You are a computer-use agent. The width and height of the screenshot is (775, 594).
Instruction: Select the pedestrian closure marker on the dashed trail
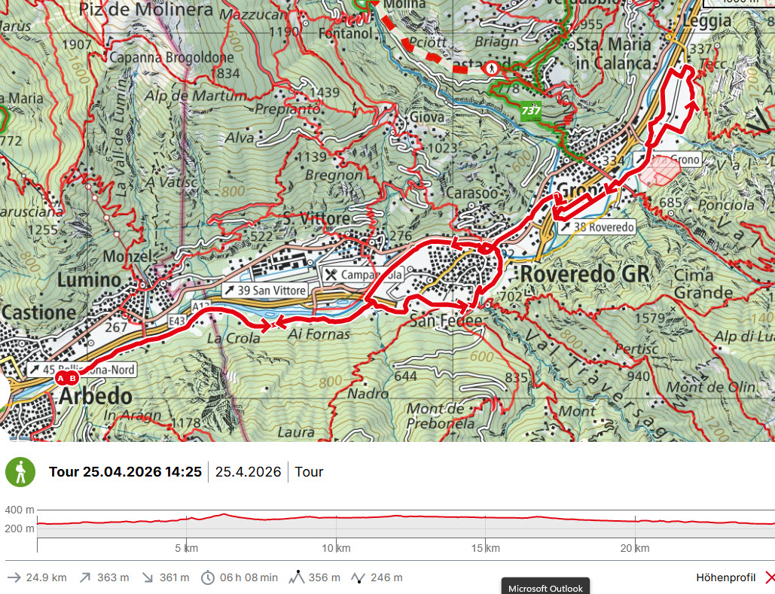[492, 68]
